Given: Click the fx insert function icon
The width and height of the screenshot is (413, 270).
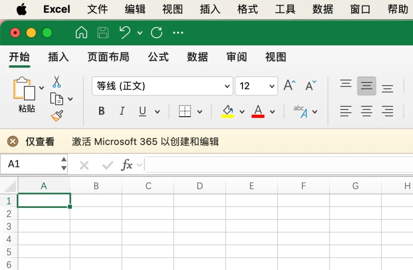Looking at the screenshot, I should pyautogui.click(x=127, y=165).
